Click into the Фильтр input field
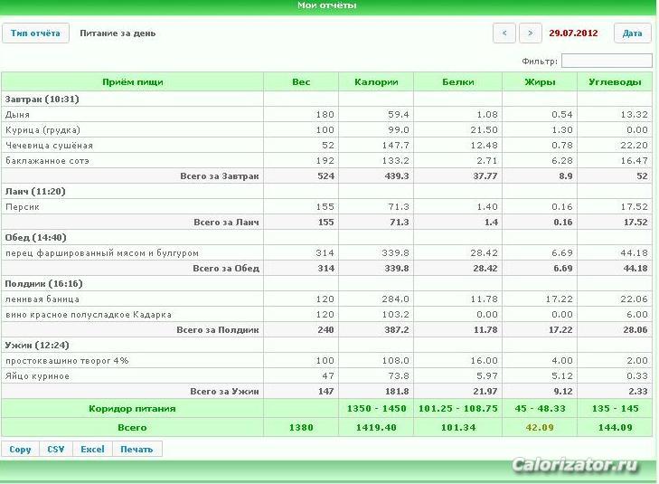Viewport: 659px width, 484px height. click(607, 61)
